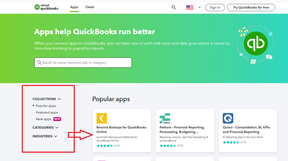Click the Fathom app logo
The height and width of the screenshot is (161, 288).
tap(165, 118)
